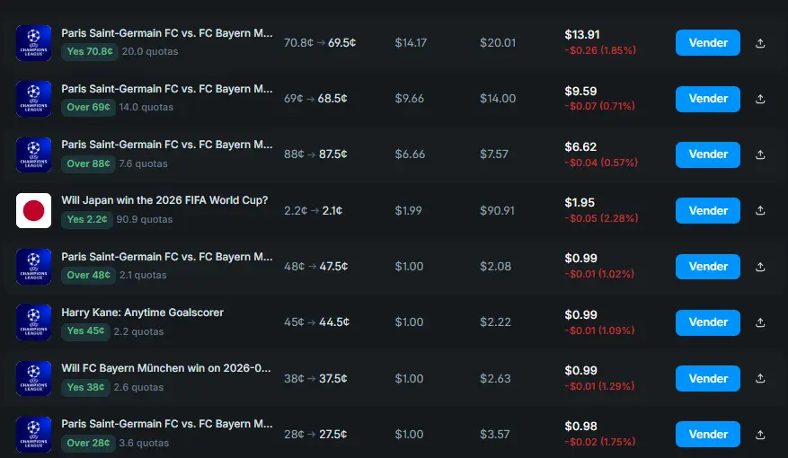Share the Over 88¢ position
Image resolution: width=788 pixels, height=458 pixels.
point(760,154)
